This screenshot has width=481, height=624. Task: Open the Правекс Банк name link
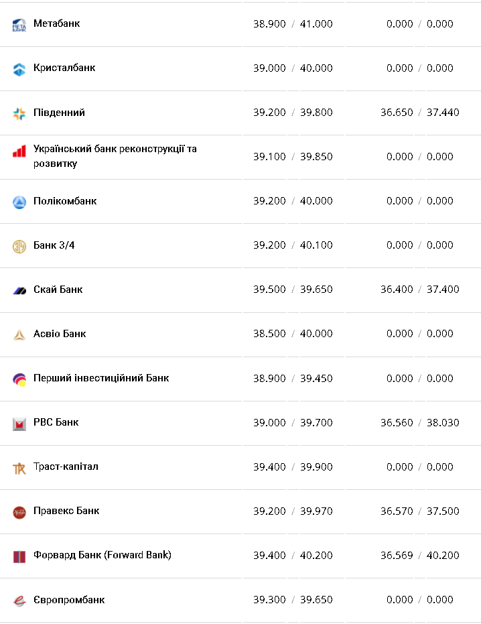[x=66, y=511]
